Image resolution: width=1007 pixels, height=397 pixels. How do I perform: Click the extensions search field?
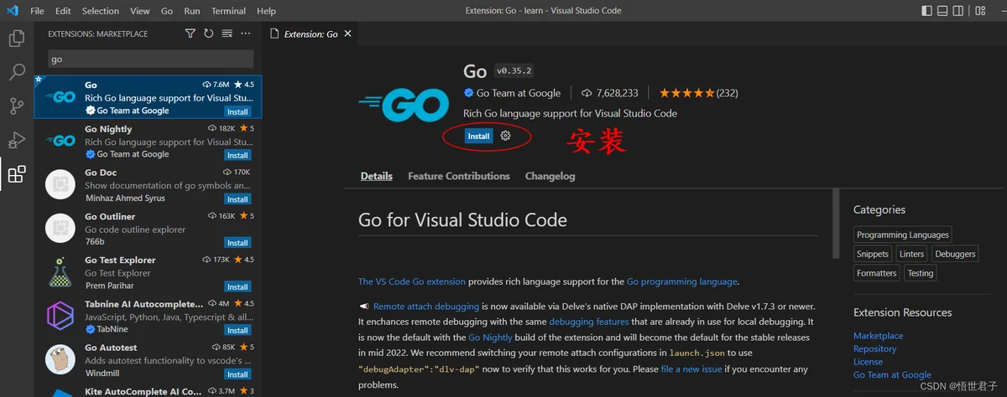click(x=149, y=59)
